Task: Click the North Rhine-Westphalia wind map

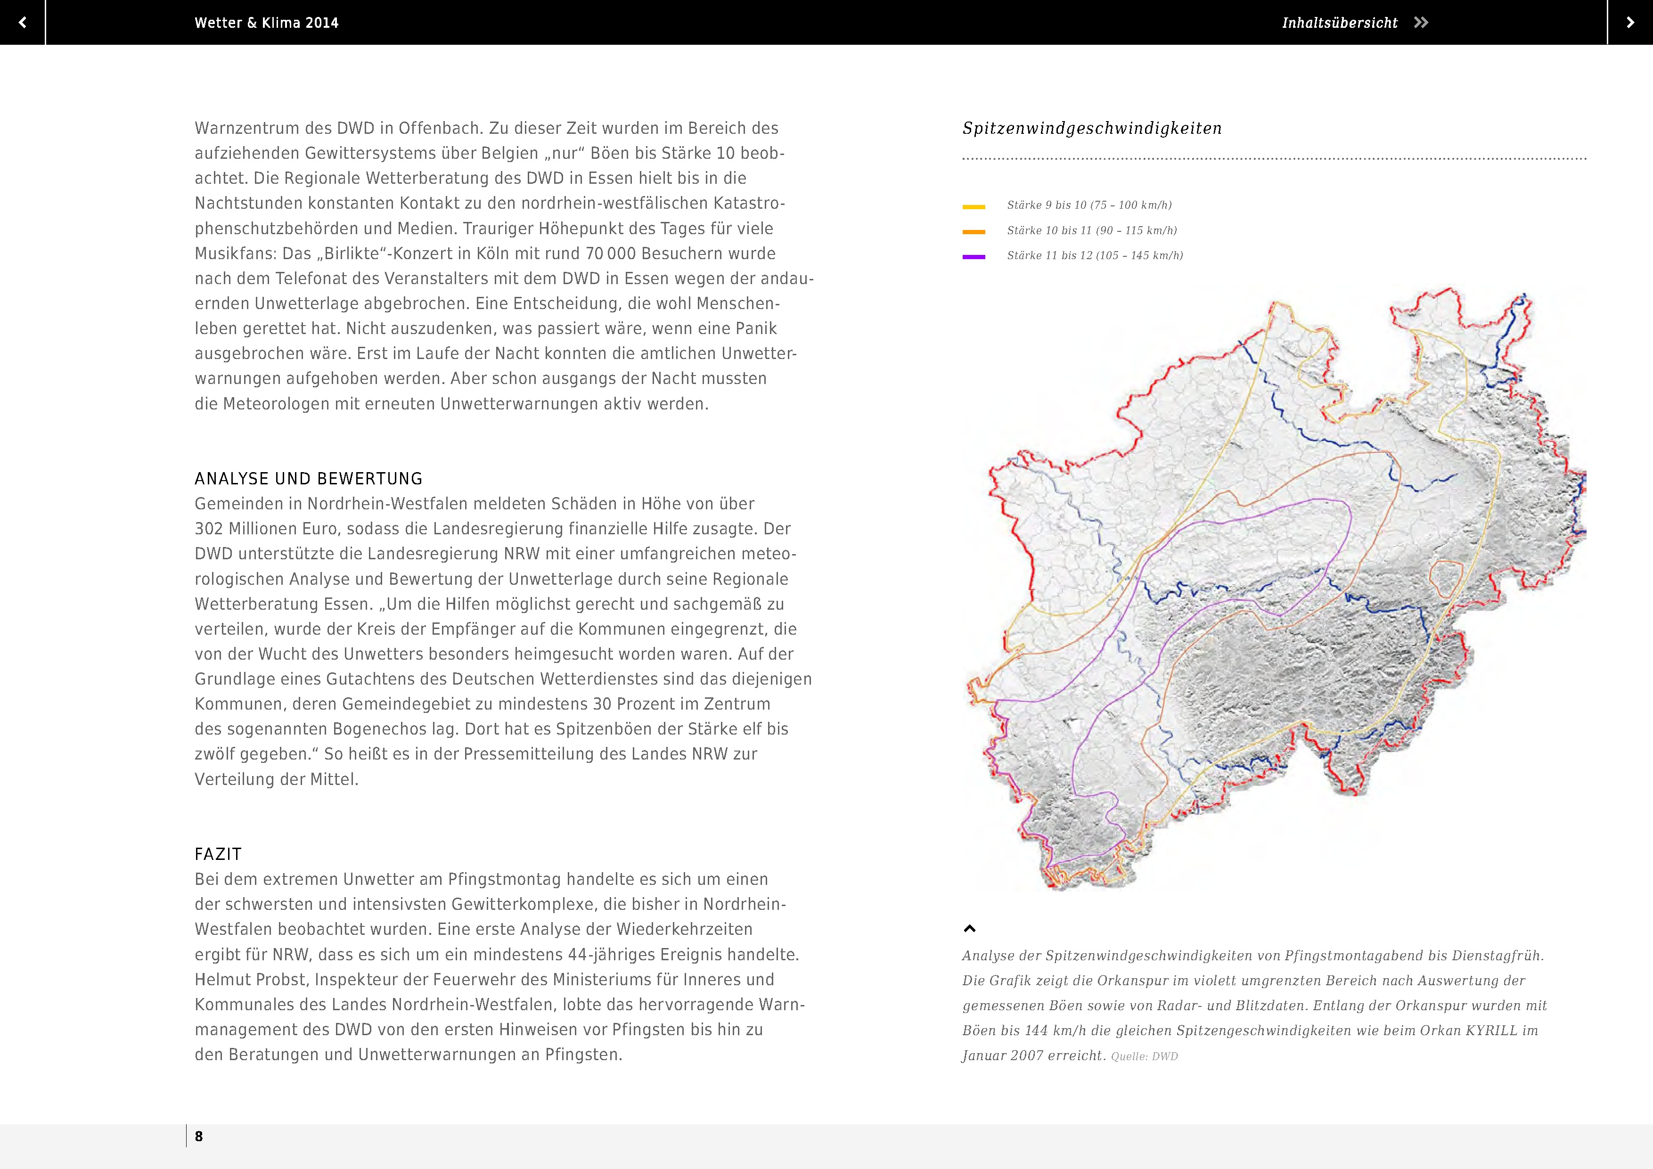Action: 1274,589
